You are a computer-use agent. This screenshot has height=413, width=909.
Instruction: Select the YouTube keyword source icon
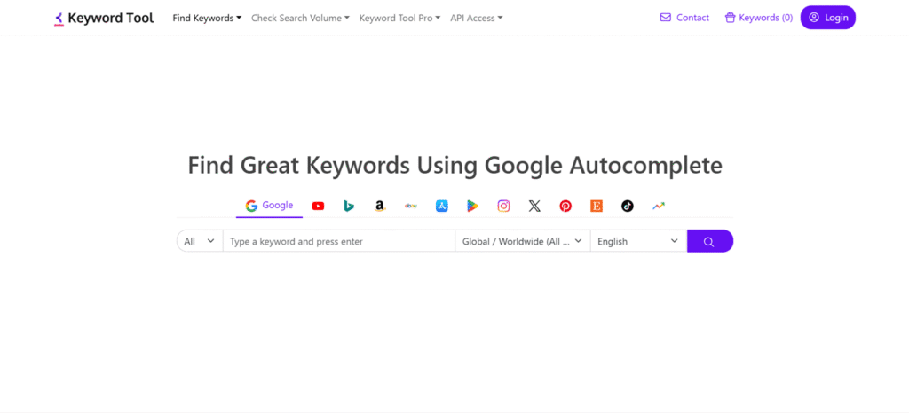[x=318, y=206]
